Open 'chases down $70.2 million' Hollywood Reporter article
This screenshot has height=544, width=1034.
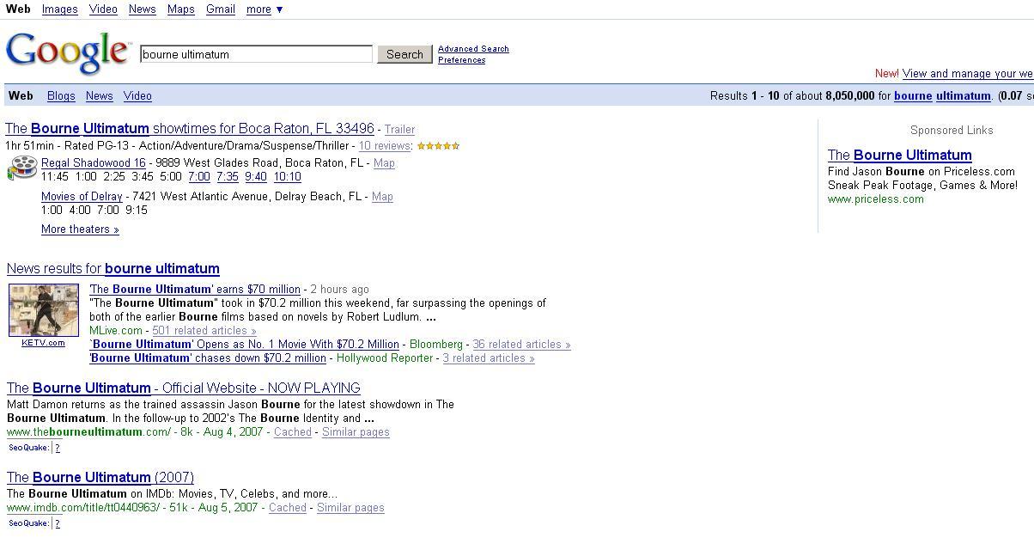click(208, 358)
